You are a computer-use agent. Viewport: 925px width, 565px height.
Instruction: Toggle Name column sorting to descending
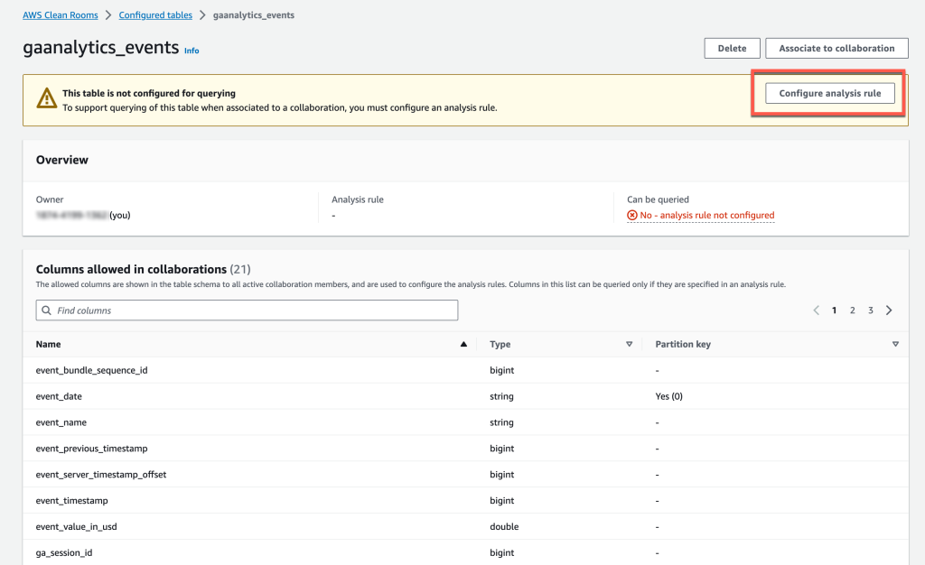tap(463, 344)
